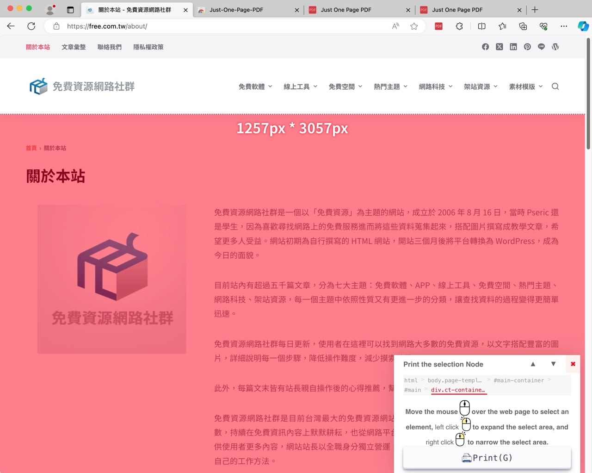
Task: Close the Print the selection Node panel
Action: 573,364
